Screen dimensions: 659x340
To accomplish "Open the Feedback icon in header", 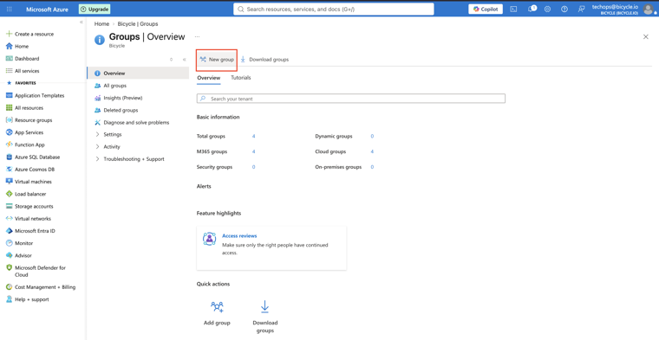I will pyautogui.click(x=581, y=10).
